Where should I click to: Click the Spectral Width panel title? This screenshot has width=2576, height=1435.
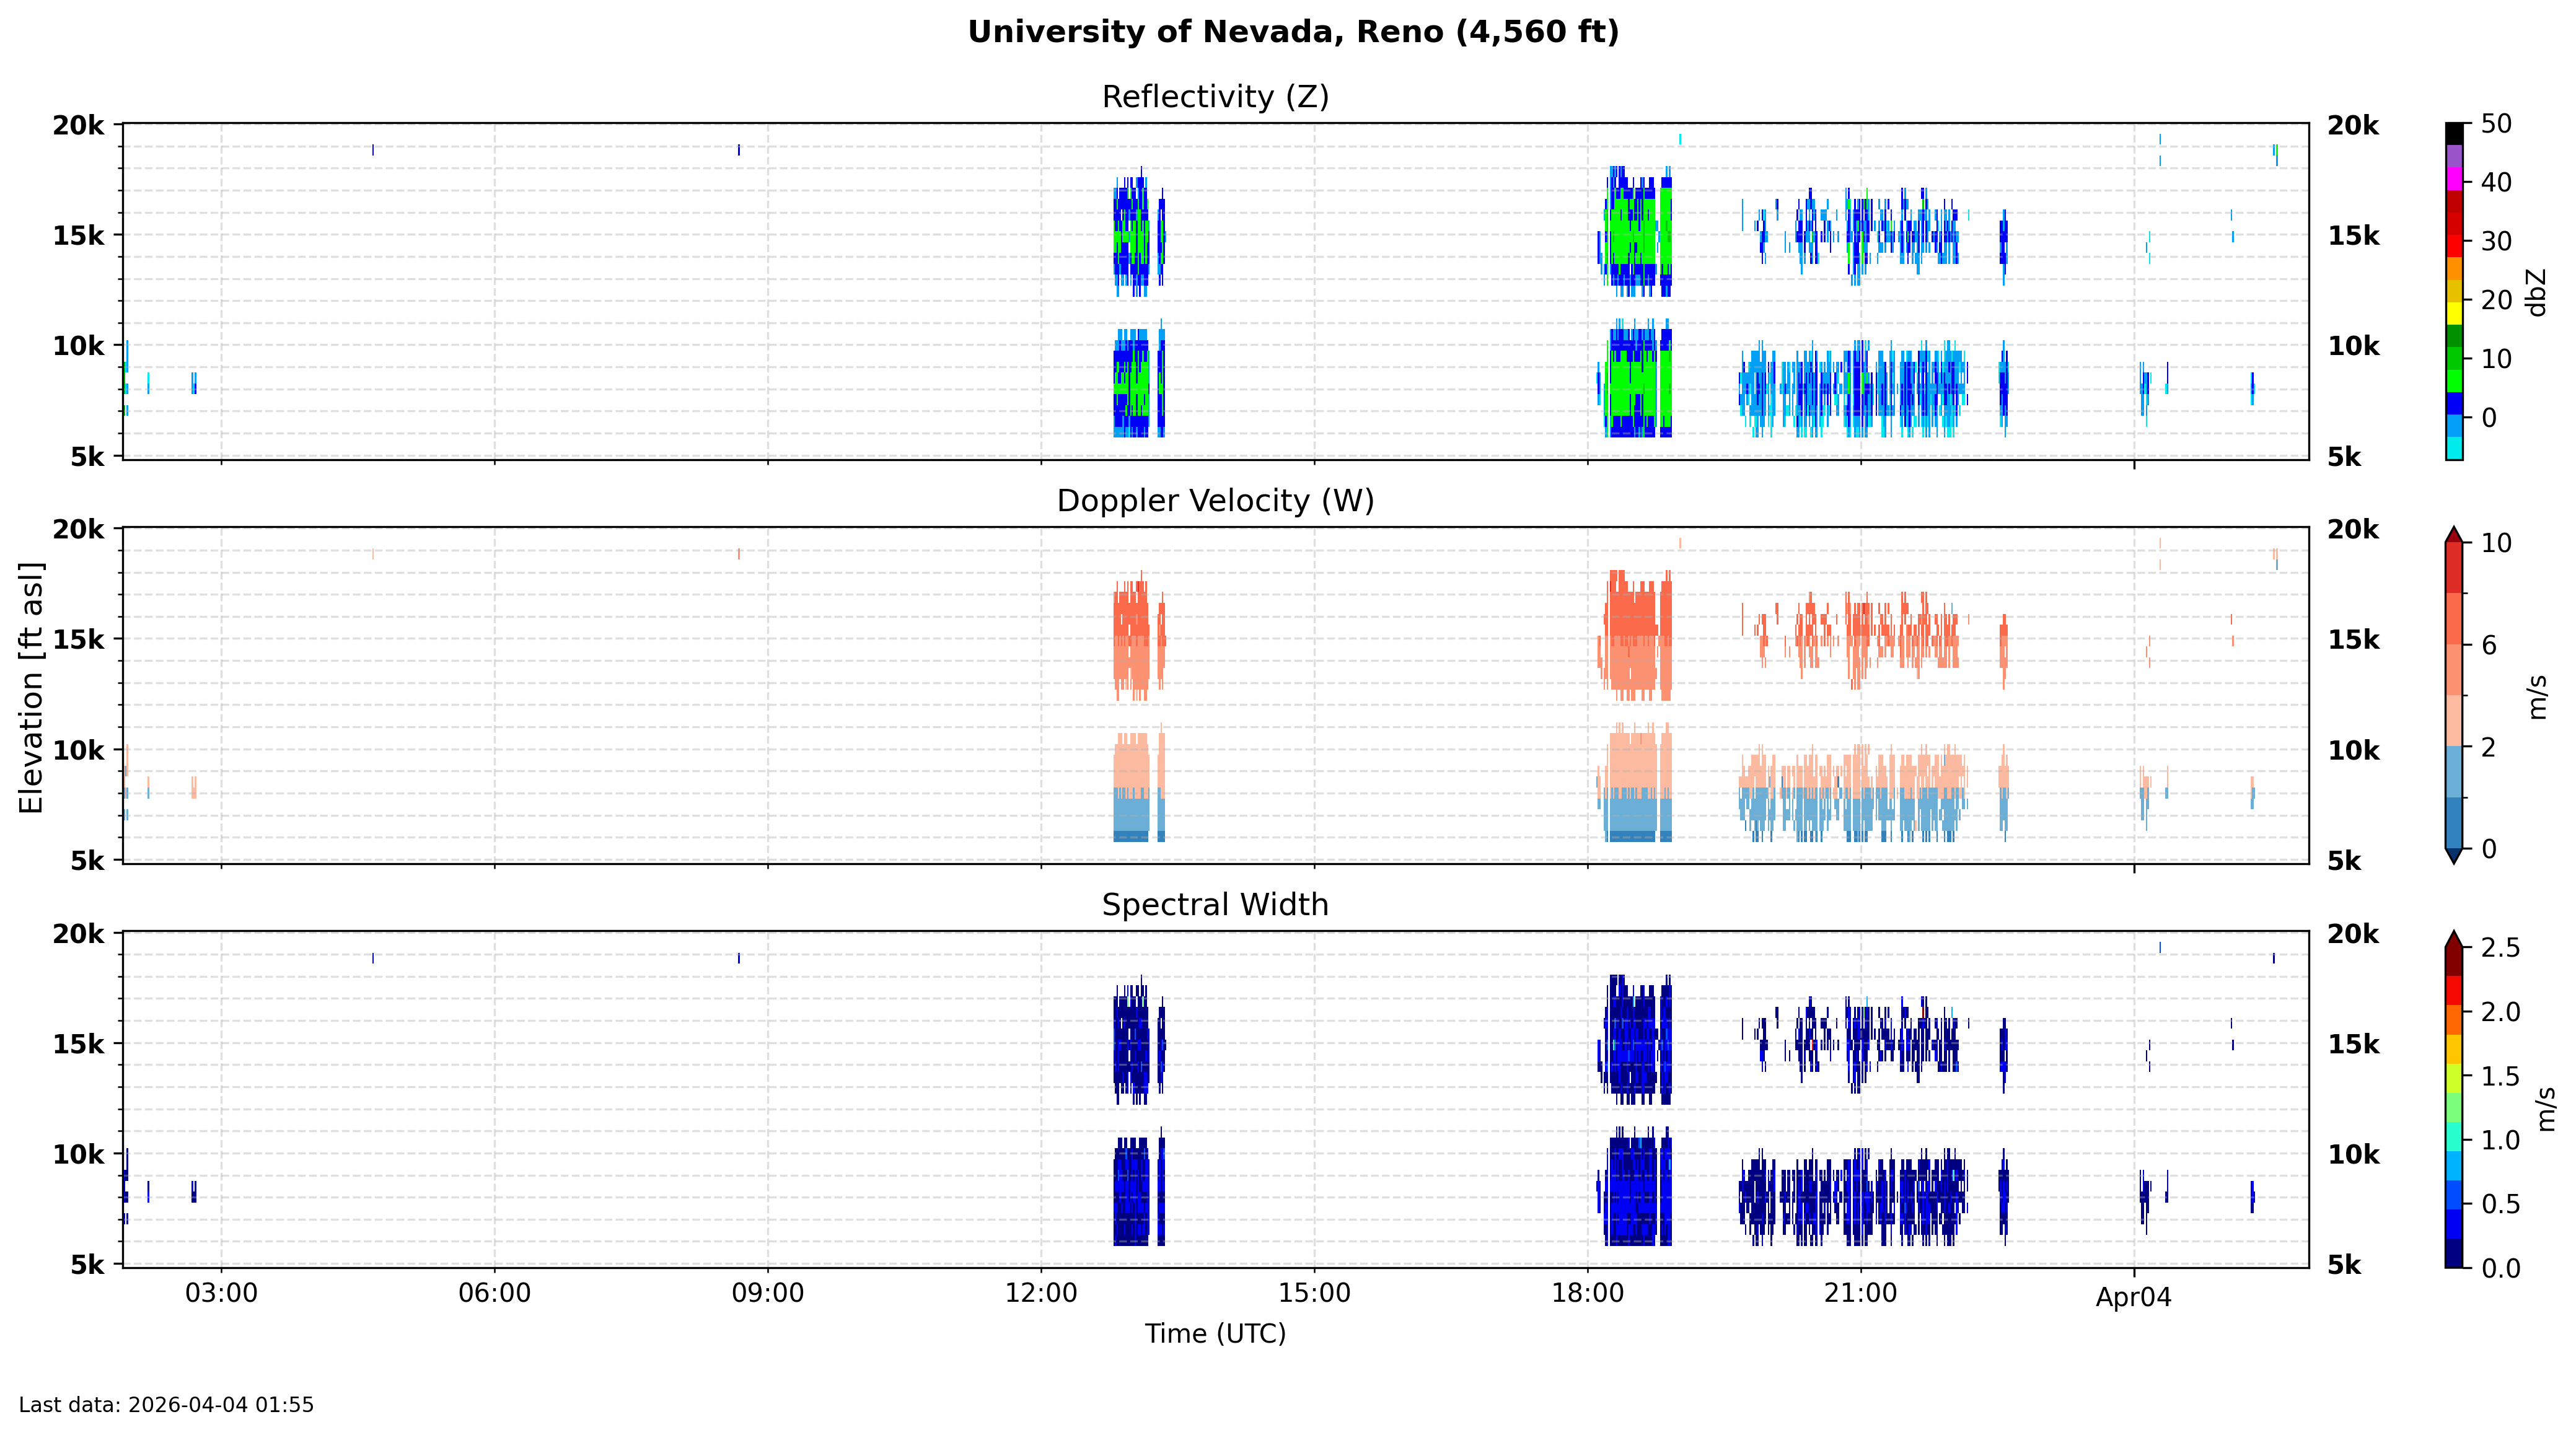1215,905
